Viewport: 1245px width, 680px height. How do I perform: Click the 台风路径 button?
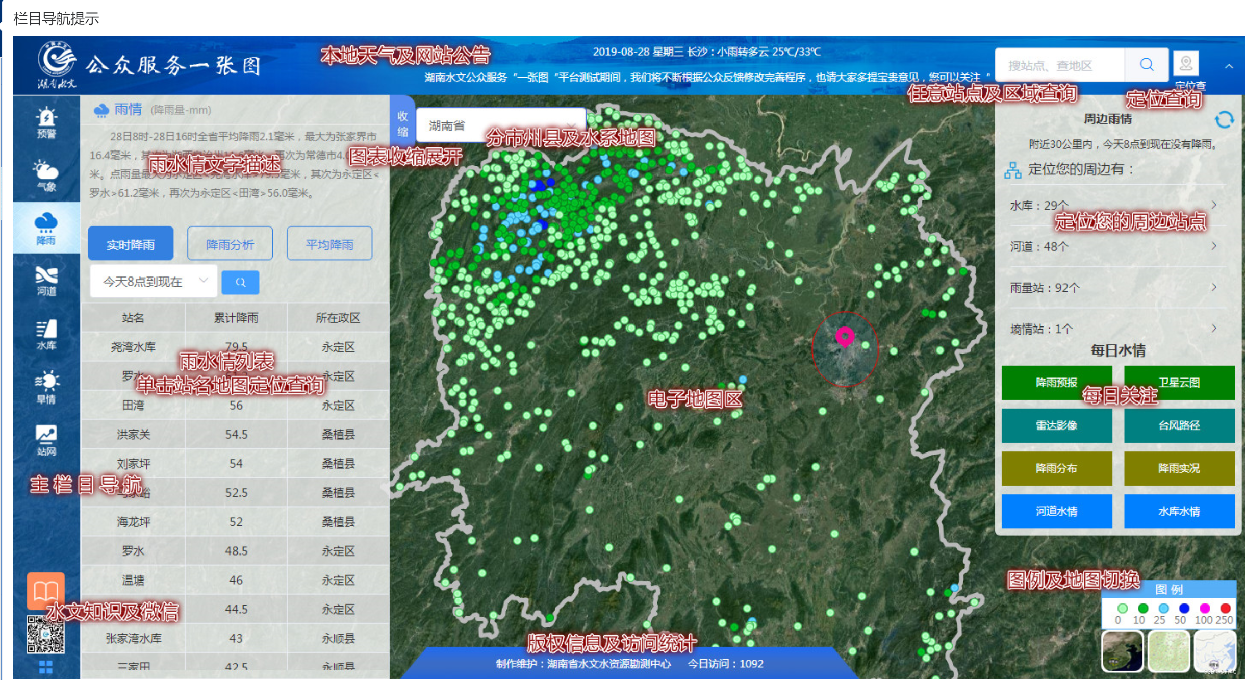(1179, 425)
